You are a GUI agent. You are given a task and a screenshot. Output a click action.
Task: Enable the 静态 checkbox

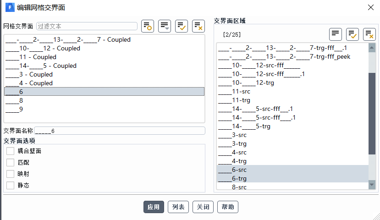pyautogui.click(x=11, y=185)
